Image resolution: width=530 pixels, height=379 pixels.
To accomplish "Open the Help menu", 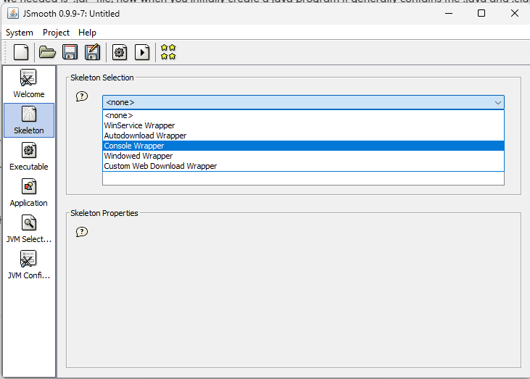I will tap(87, 33).
